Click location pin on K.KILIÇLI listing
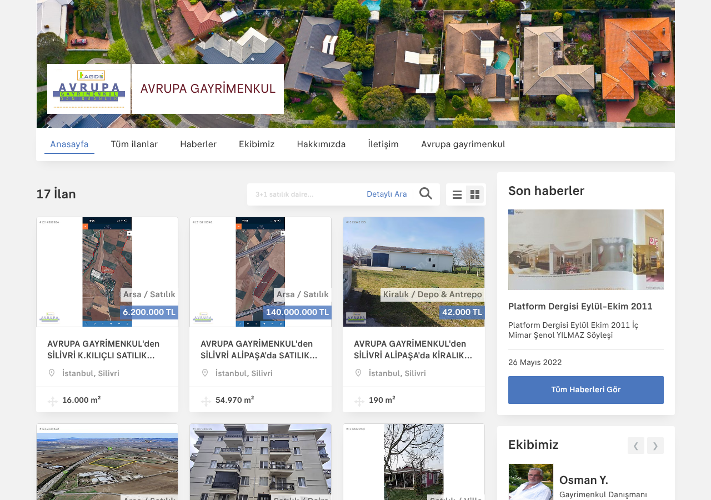This screenshot has width=711, height=500. (52, 373)
